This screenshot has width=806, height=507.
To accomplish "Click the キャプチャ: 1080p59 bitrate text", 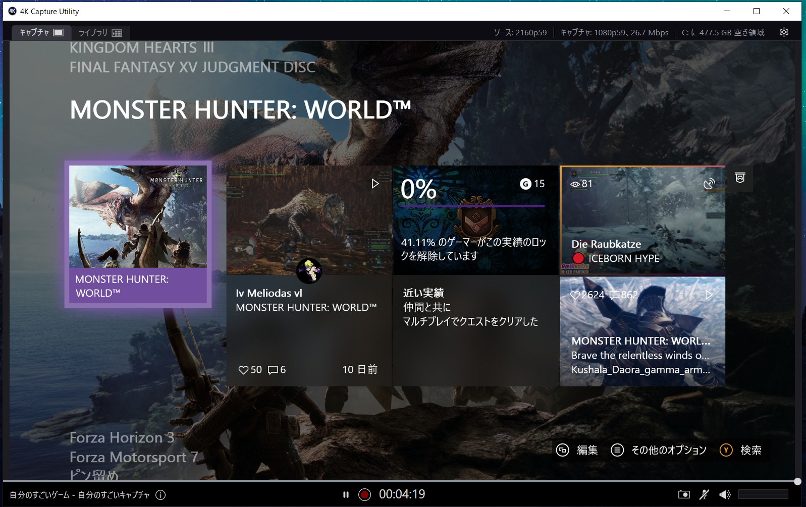I will [614, 32].
